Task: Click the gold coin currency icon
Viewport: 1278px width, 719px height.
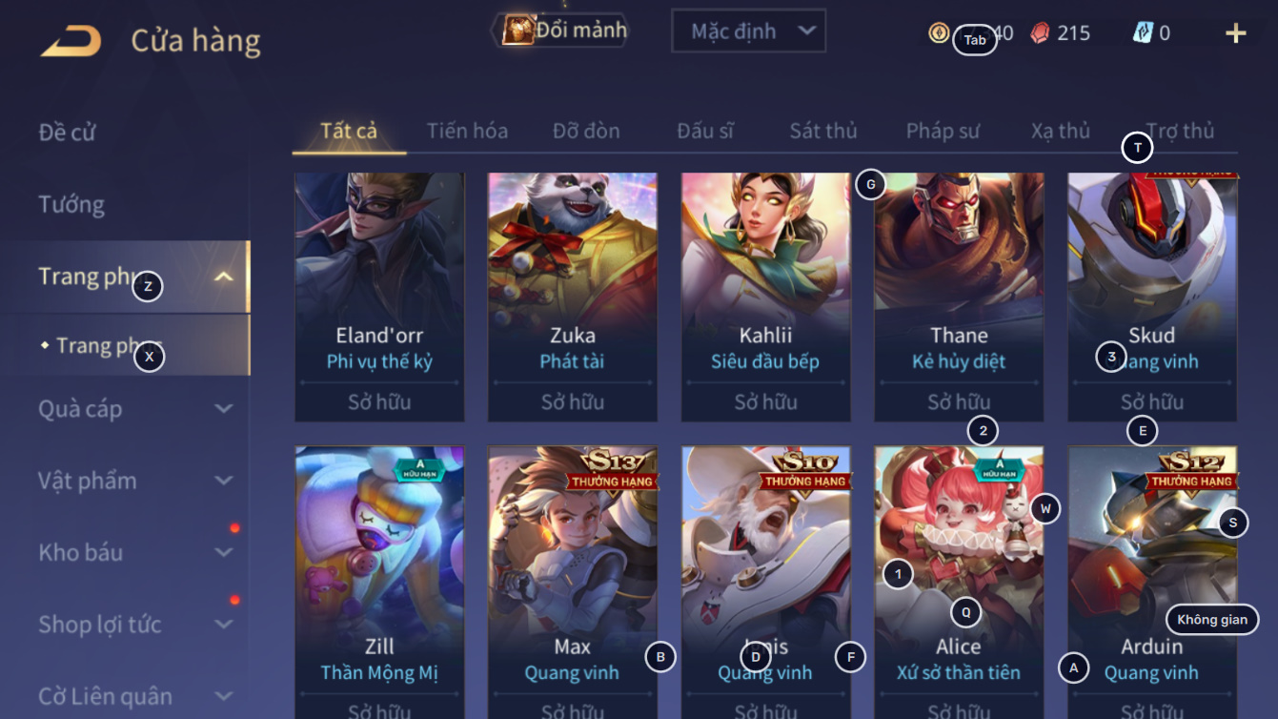Action: click(x=940, y=33)
